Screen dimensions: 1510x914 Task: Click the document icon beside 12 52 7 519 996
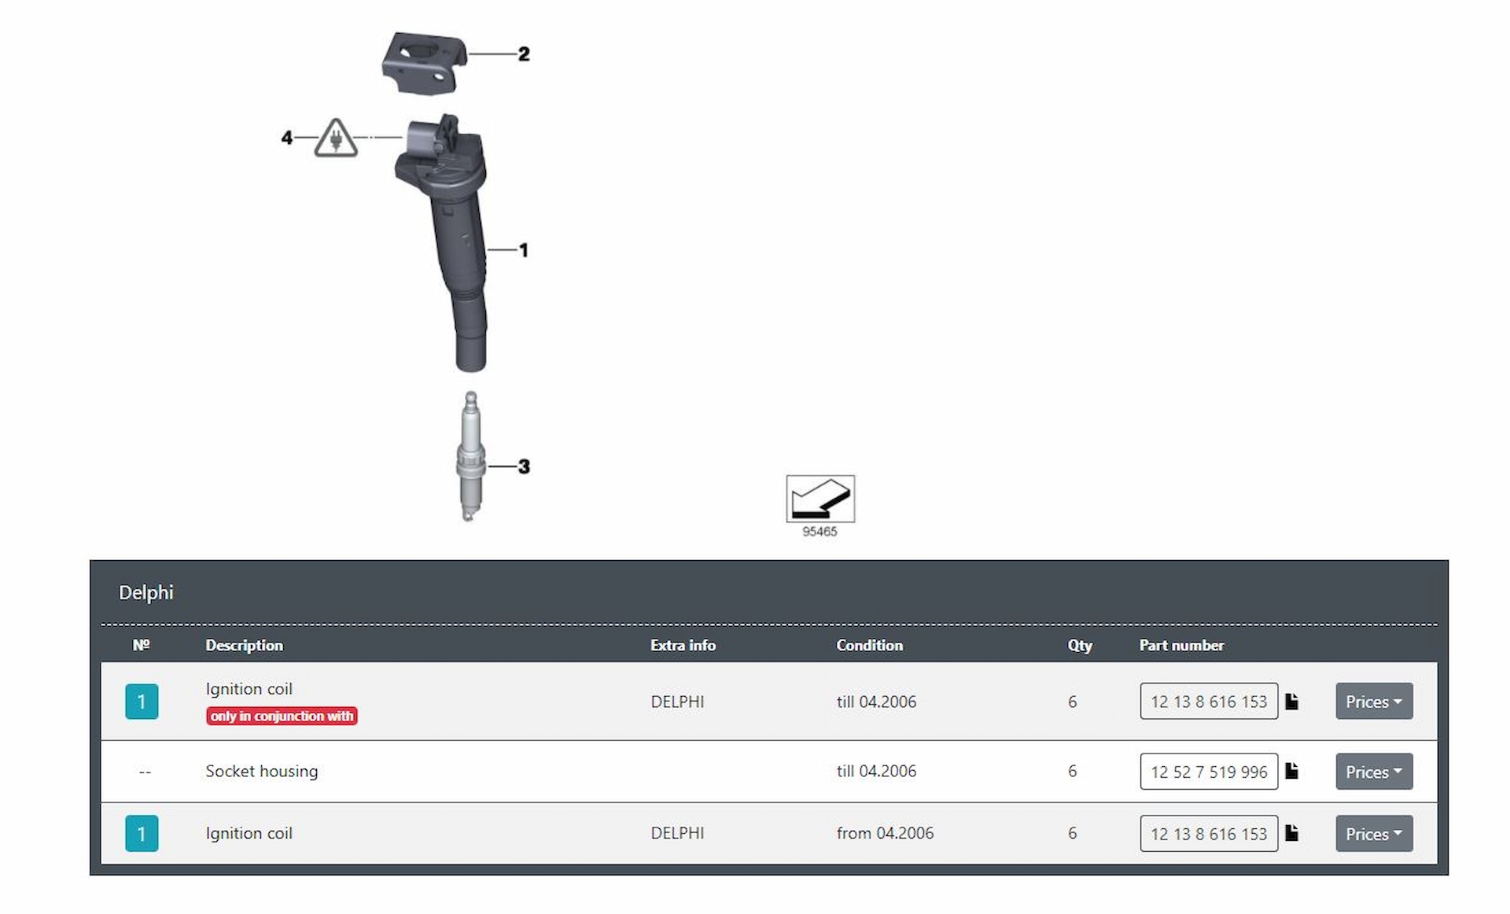point(1291,771)
